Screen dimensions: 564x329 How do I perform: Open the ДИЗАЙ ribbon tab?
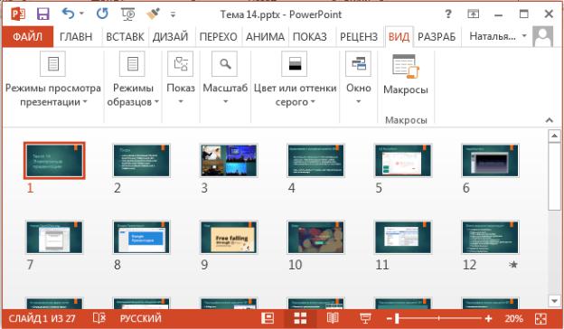170,37
